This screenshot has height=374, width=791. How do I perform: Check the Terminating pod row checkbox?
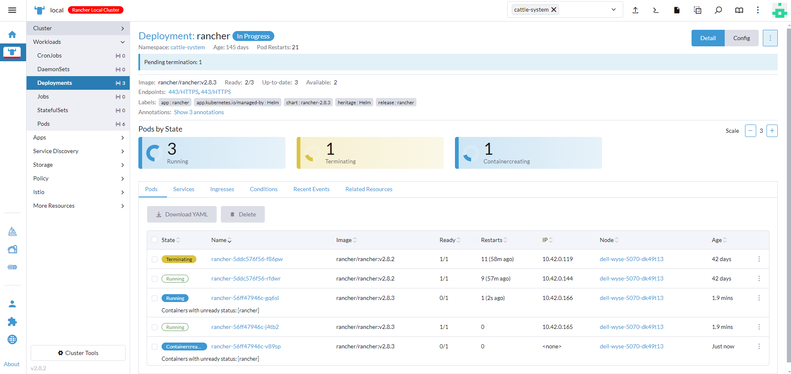[155, 259]
